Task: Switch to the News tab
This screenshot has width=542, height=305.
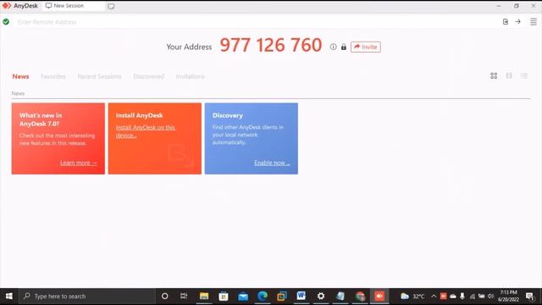Action: (20, 76)
